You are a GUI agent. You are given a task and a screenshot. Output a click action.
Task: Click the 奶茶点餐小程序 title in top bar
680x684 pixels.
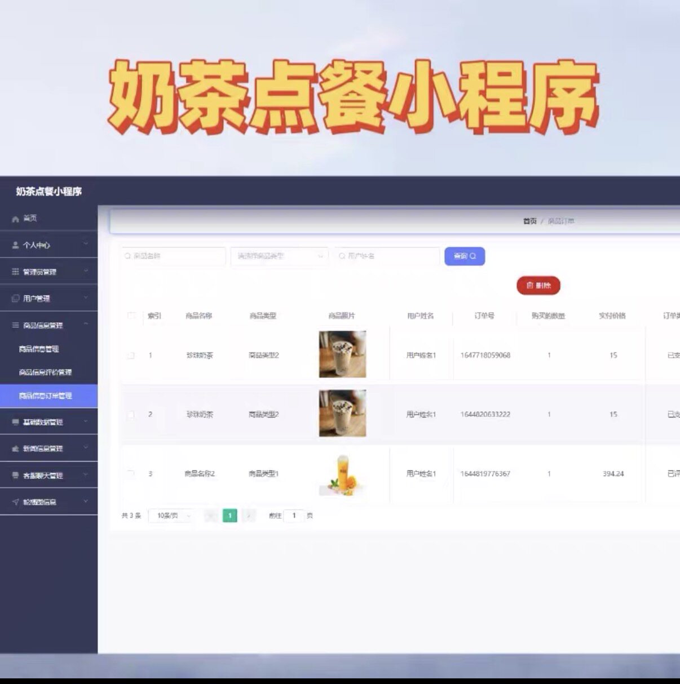tap(49, 192)
